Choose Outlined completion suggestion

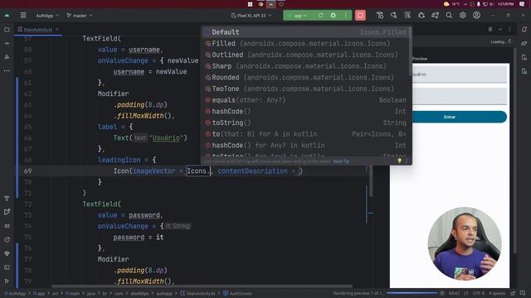click(x=306, y=55)
